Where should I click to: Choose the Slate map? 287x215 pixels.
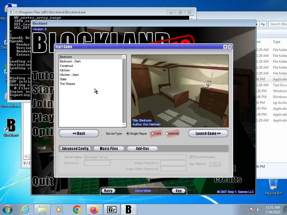point(91,79)
